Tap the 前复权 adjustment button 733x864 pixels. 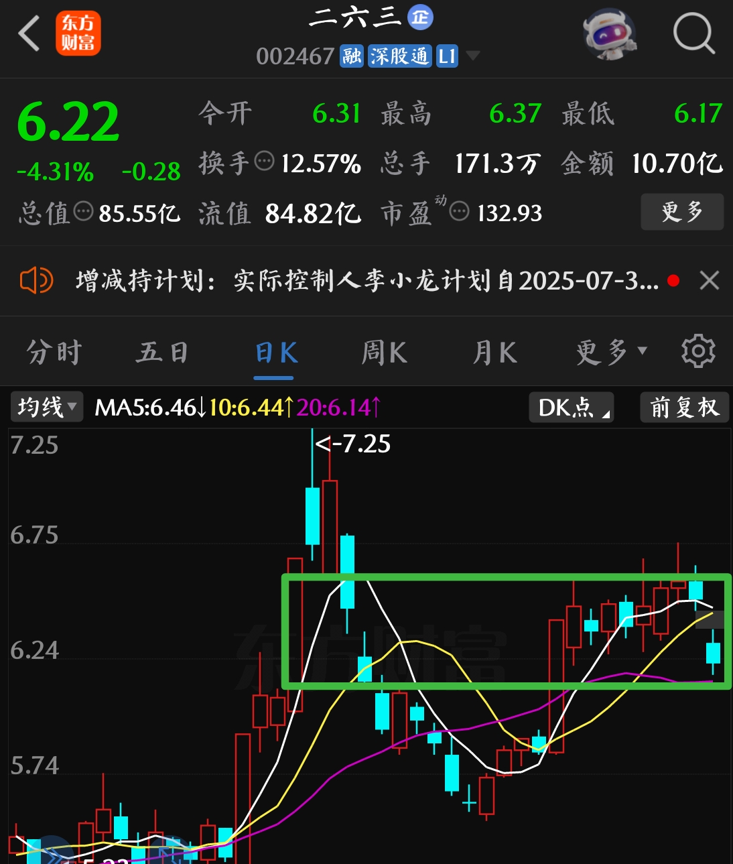tap(684, 407)
